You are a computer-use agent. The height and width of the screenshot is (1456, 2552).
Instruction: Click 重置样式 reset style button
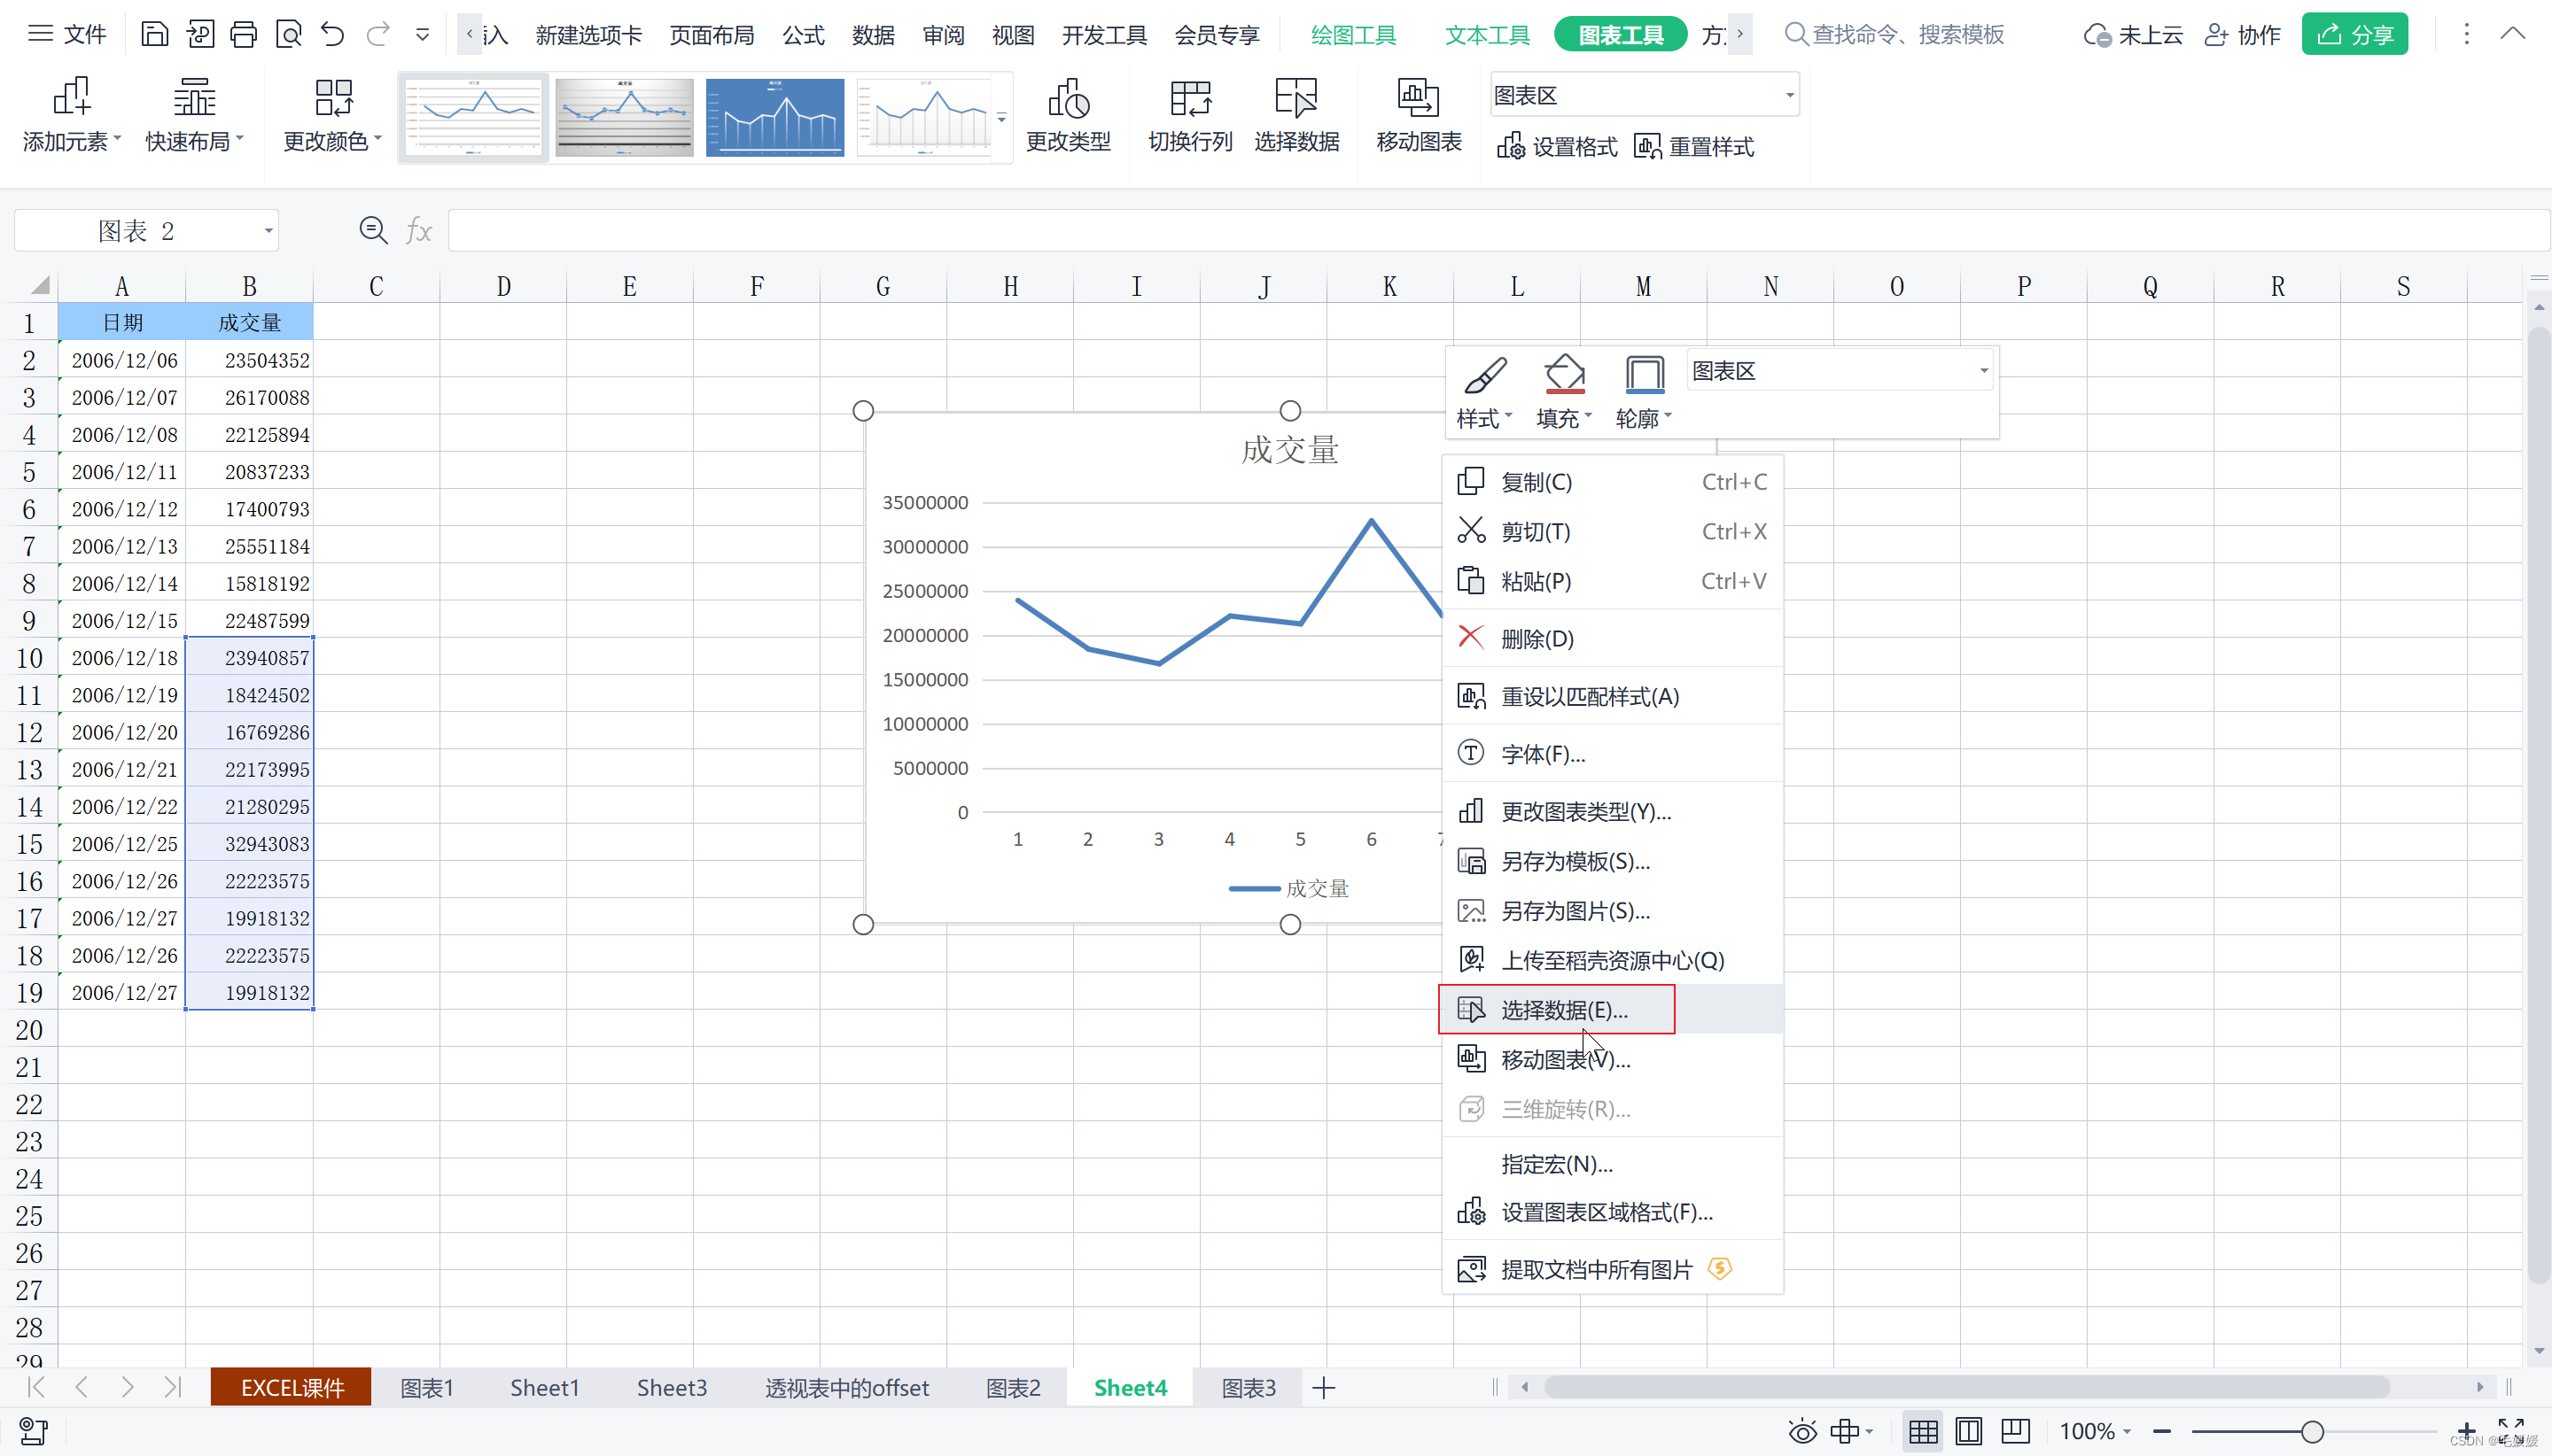tap(1693, 147)
